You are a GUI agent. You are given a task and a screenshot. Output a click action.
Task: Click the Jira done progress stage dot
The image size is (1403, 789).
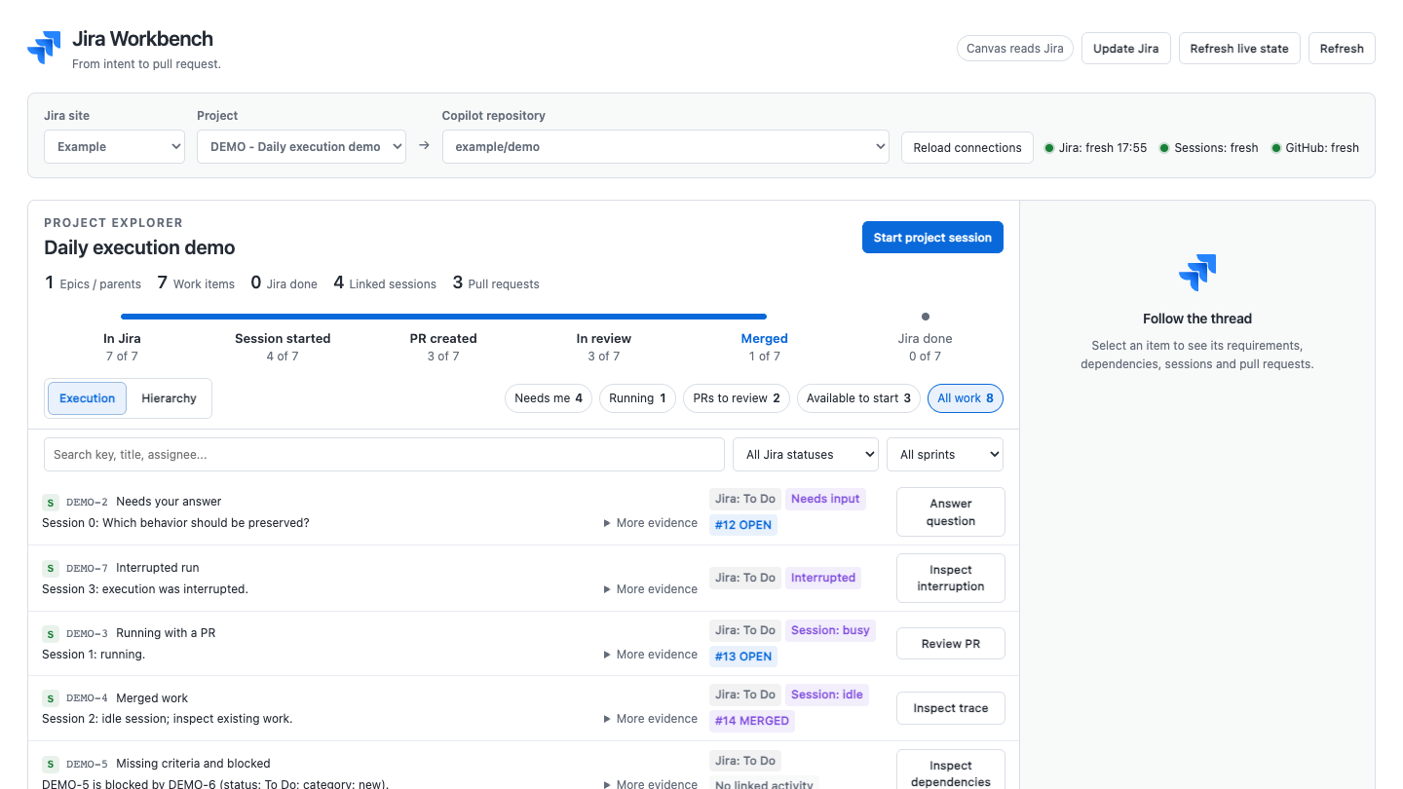tap(925, 317)
